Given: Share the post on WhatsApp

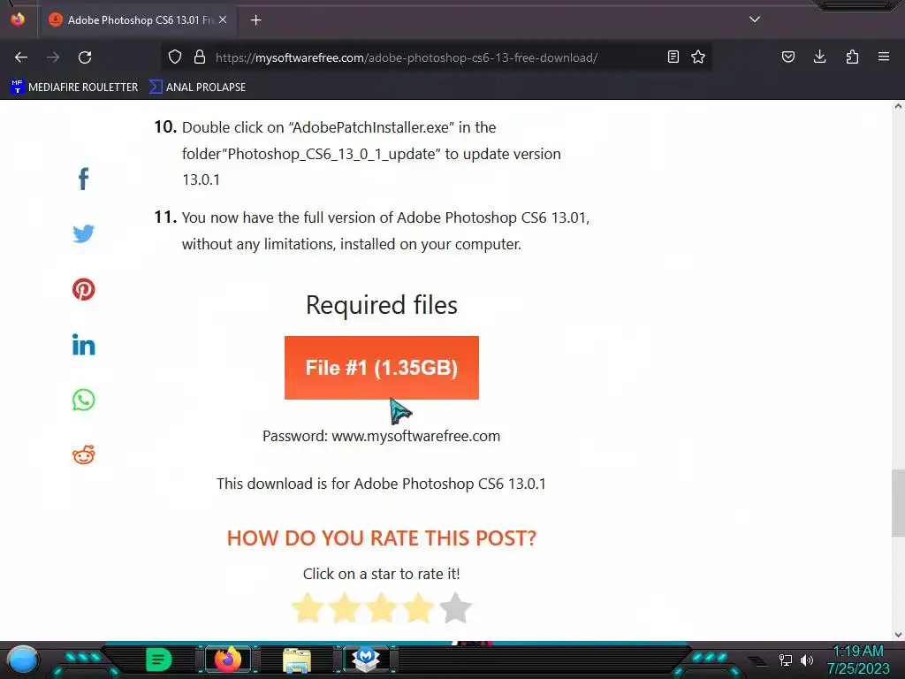Looking at the screenshot, I should coord(84,400).
